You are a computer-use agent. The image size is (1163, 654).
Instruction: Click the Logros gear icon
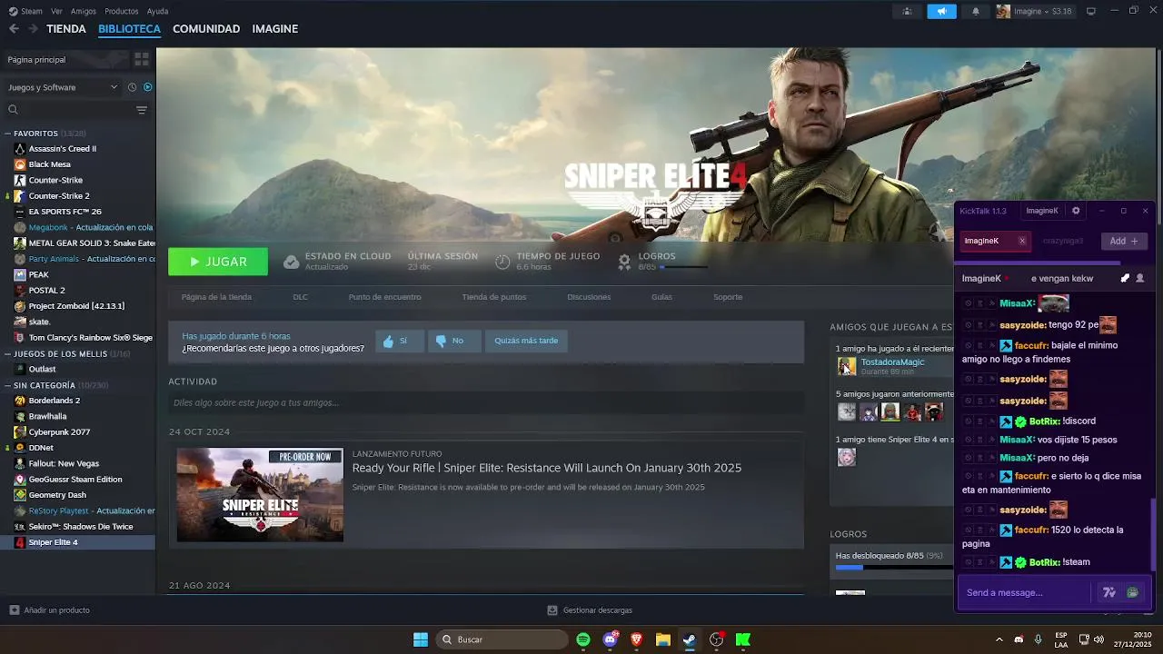tap(624, 262)
